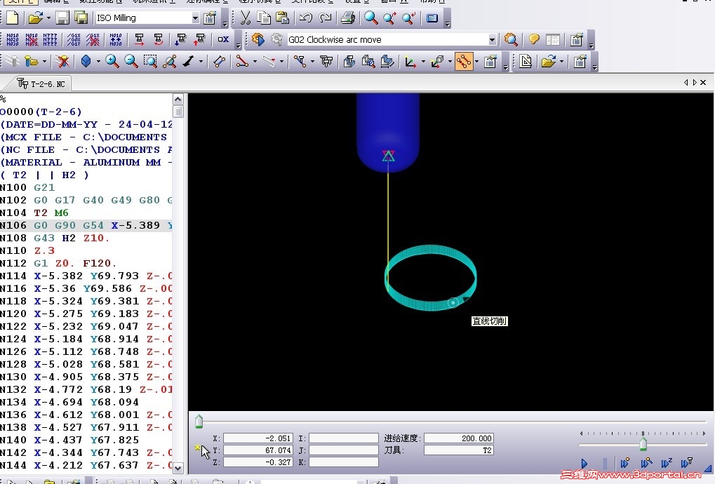Switch to the next tab with the right arrow
Image resolution: width=715 pixels, height=484 pixels.
click(695, 83)
